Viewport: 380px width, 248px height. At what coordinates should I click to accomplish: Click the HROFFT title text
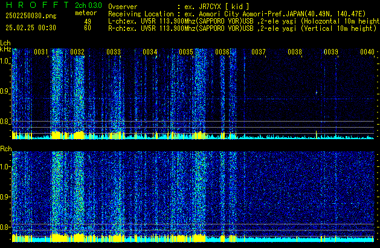tap(37, 5)
